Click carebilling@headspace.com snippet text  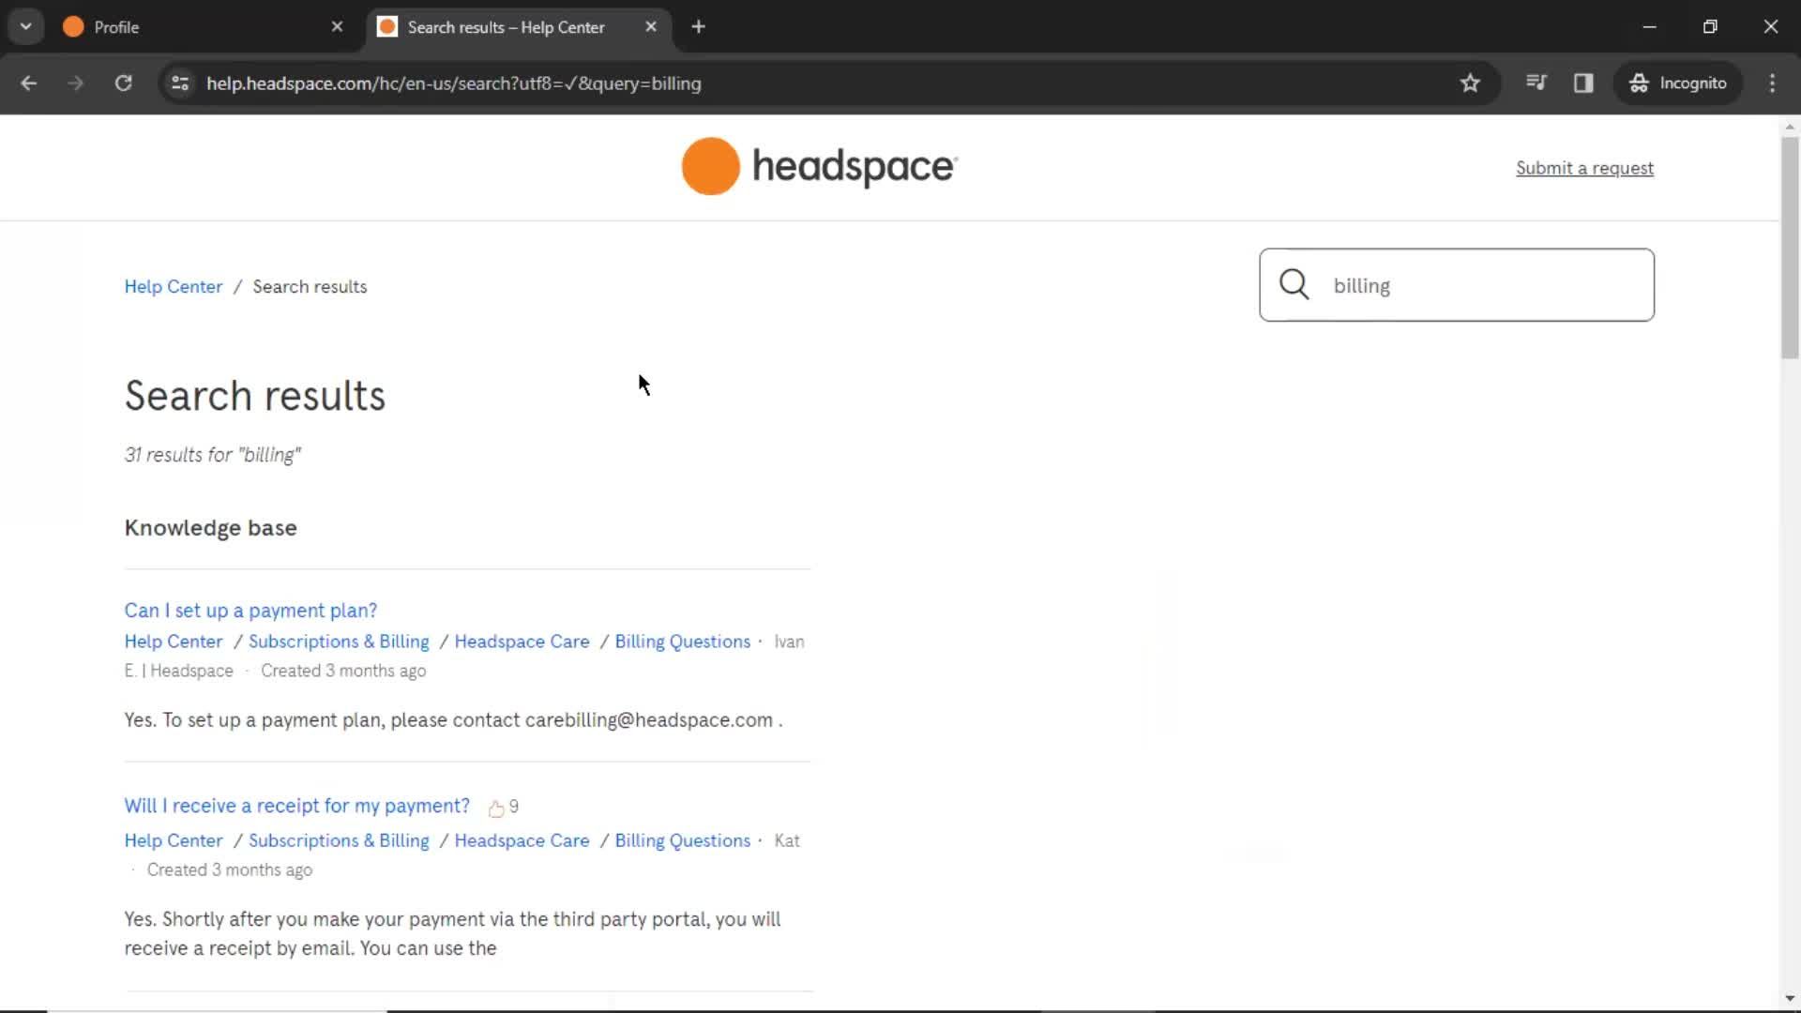649,720
